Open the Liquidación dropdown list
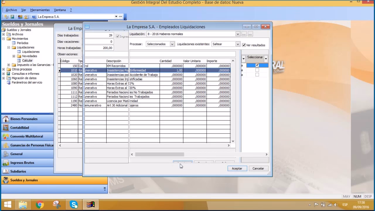This screenshot has width=375, height=211. tap(238, 34)
